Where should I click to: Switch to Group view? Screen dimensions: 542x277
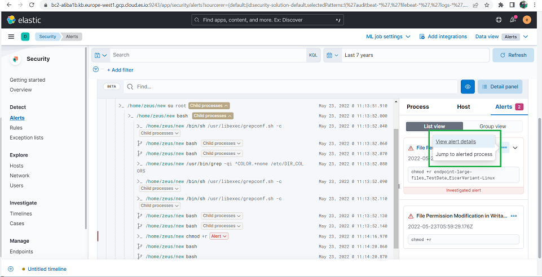(492, 126)
